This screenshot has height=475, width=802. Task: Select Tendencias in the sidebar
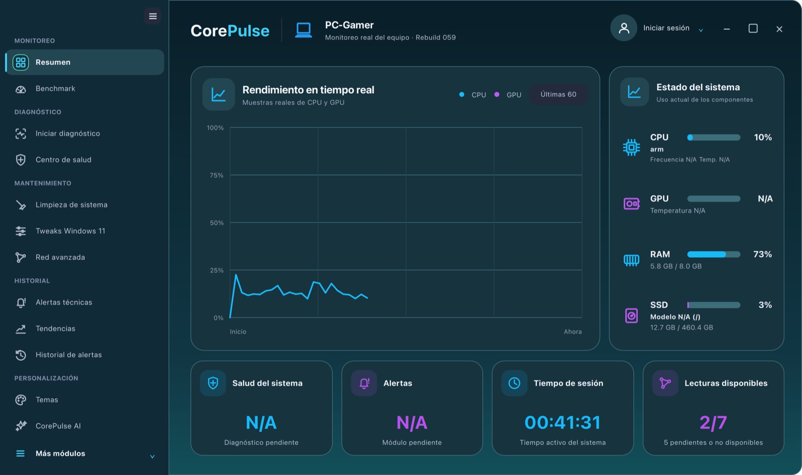[85, 329]
